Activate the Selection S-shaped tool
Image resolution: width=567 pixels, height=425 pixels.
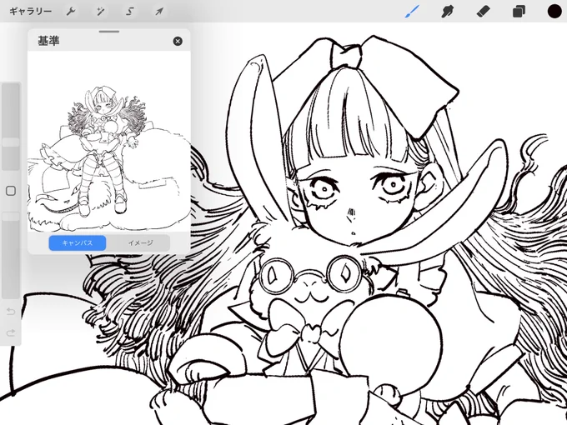[130, 12]
